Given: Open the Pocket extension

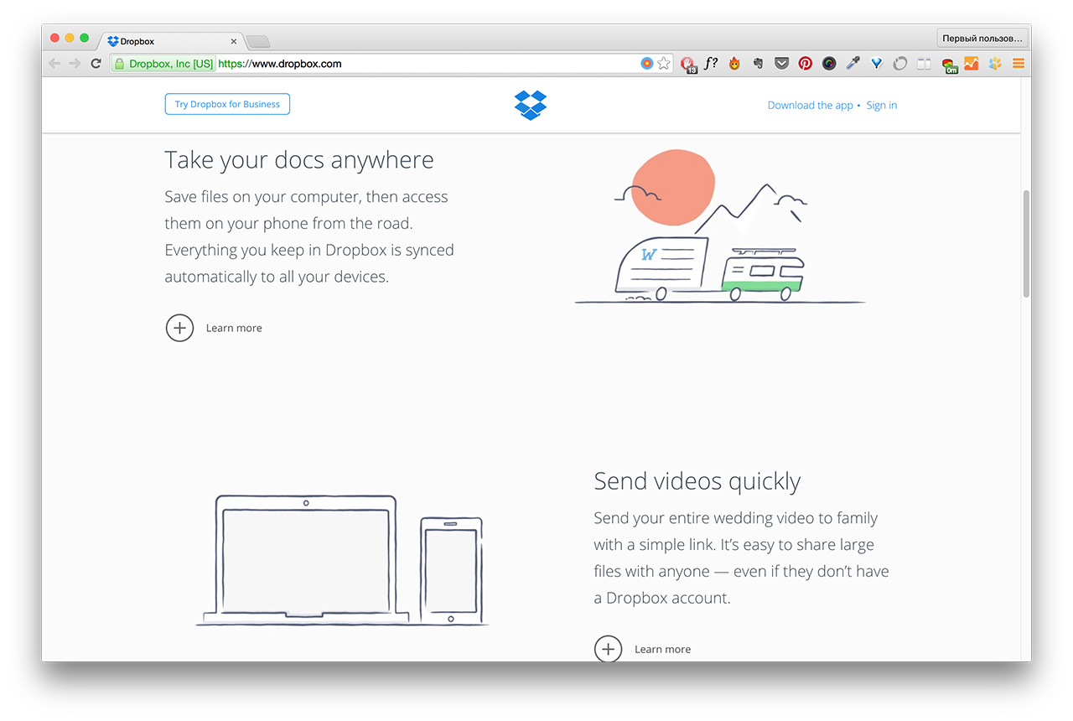Looking at the screenshot, I should click(781, 63).
